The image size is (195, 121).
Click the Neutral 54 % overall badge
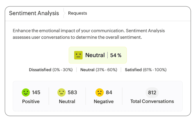[x=97, y=55]
